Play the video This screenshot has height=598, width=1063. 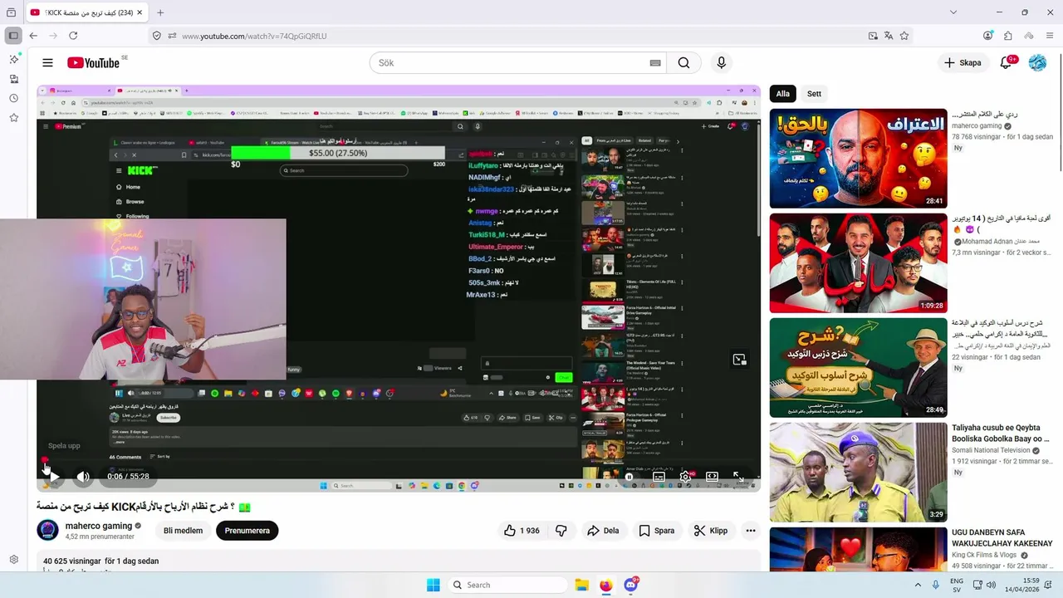[54, 476]
